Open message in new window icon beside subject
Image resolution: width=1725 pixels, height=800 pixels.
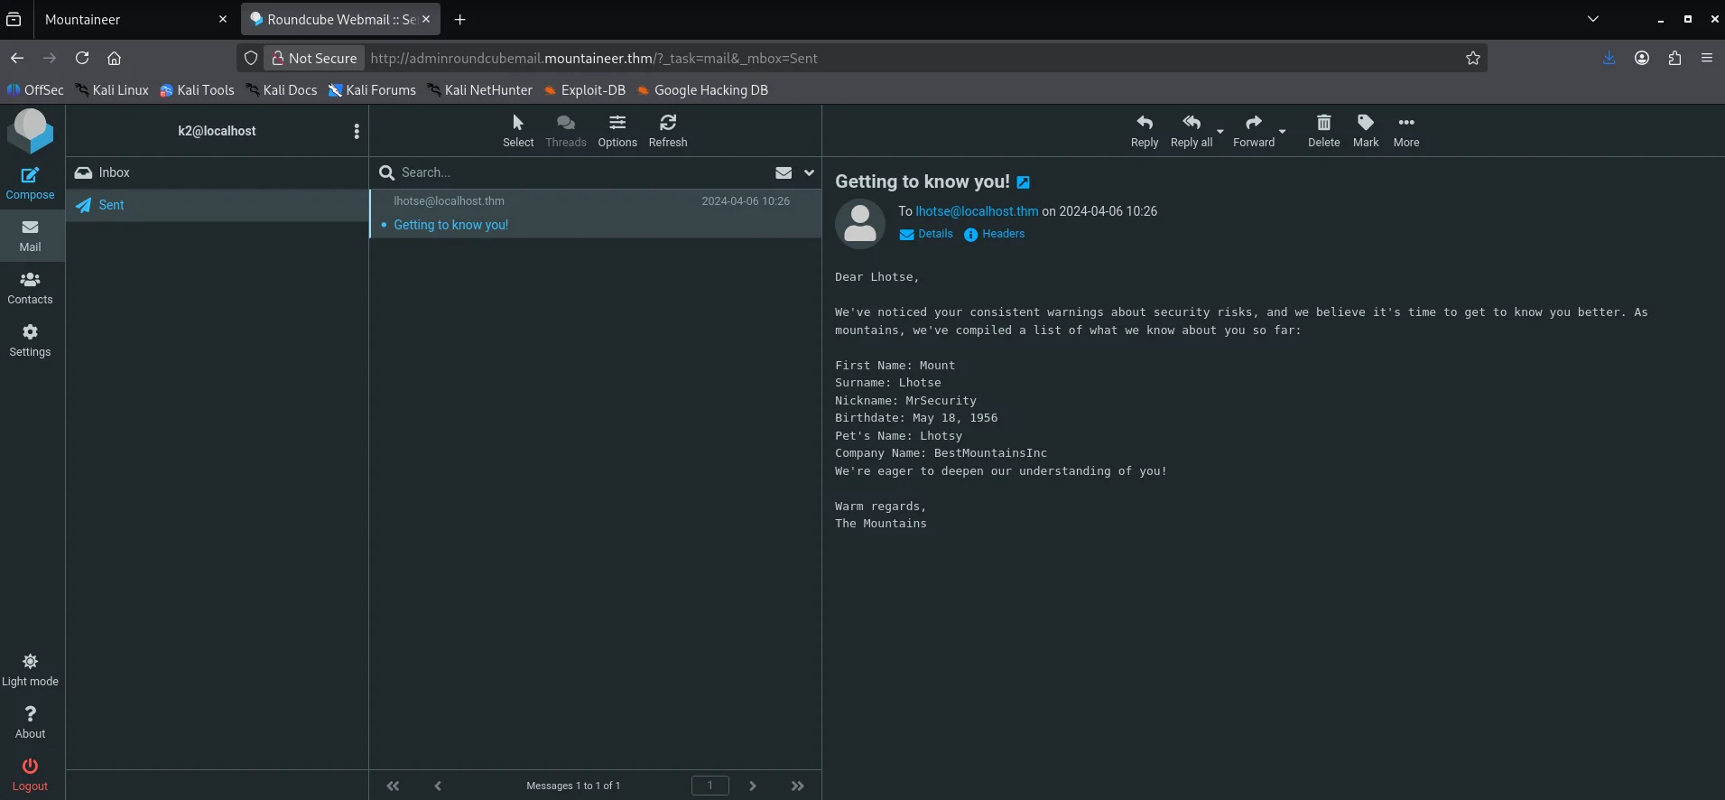[1023, 182]
